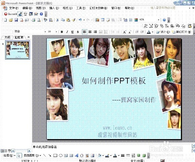The width and height of the screenshot is (195, 162).
Task: Click the print icon in standard toolbar
Action: pos(33,20)
